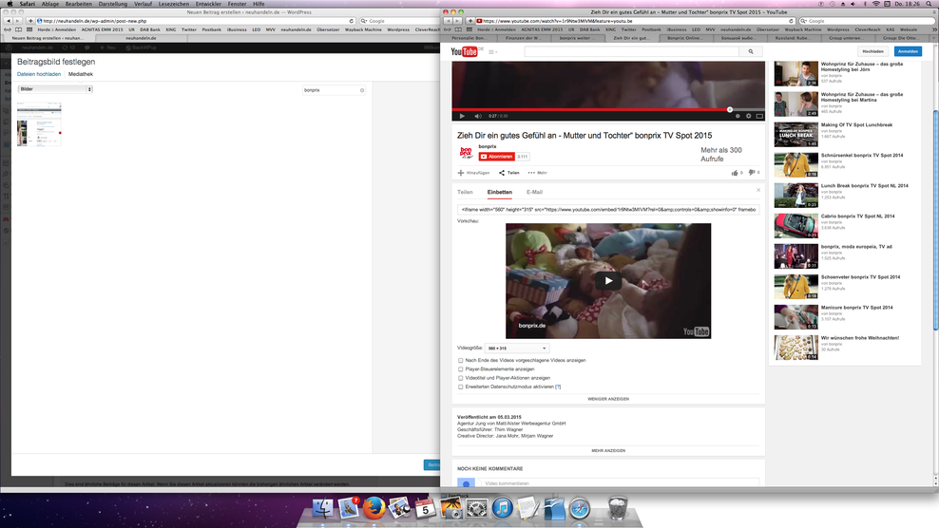The width and height of the screenshot is (939, 528).
Task: Click the blue Anmelden button on YouTube
Action: pos(908,51)
